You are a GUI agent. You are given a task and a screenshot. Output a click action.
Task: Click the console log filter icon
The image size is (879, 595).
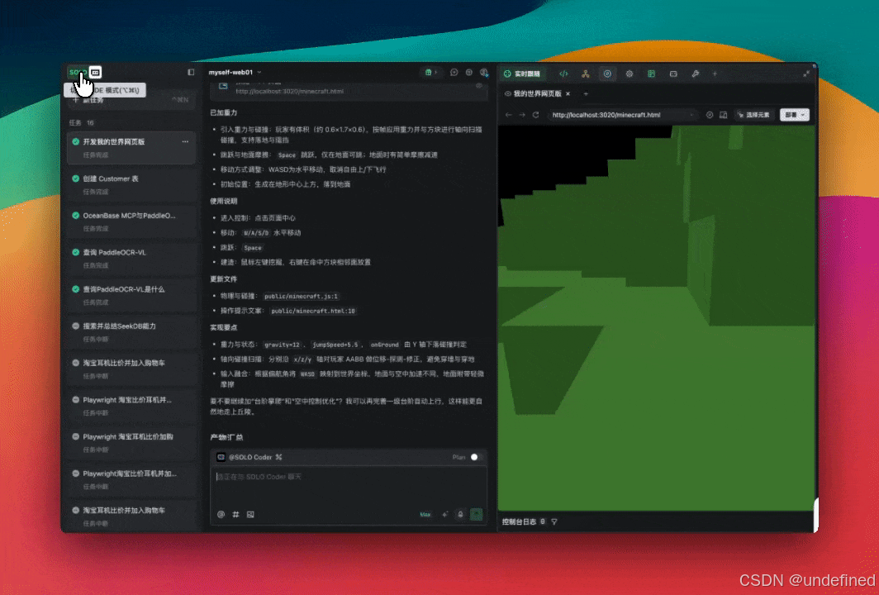point(554,521)
